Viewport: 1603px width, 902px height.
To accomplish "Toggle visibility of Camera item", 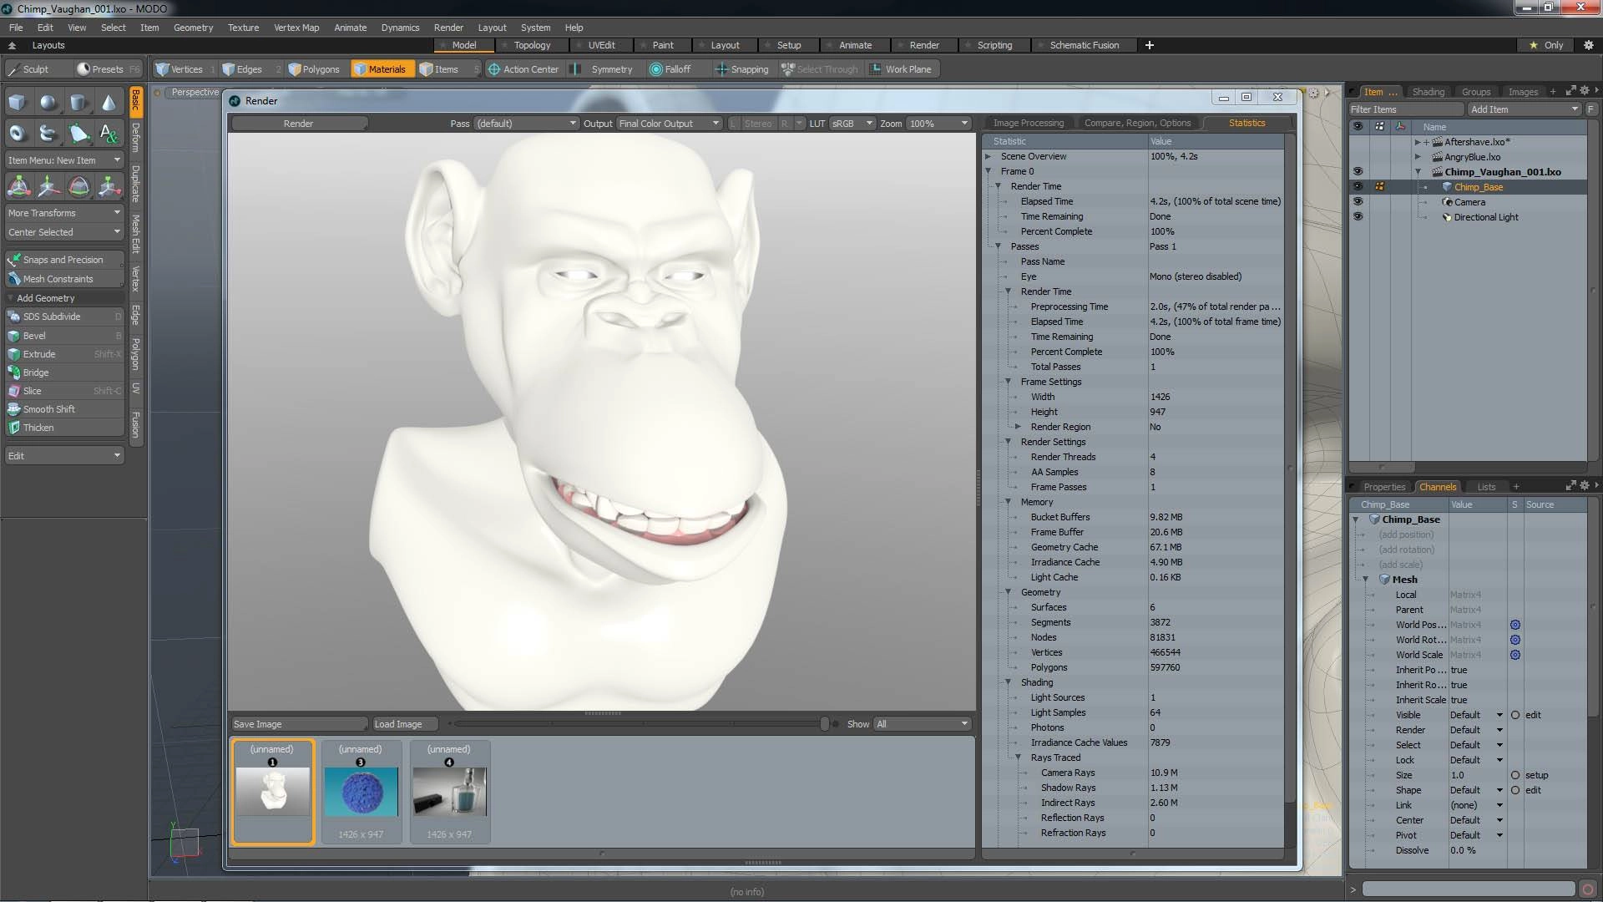I will pyautogui.click(x=1358, y=202).
